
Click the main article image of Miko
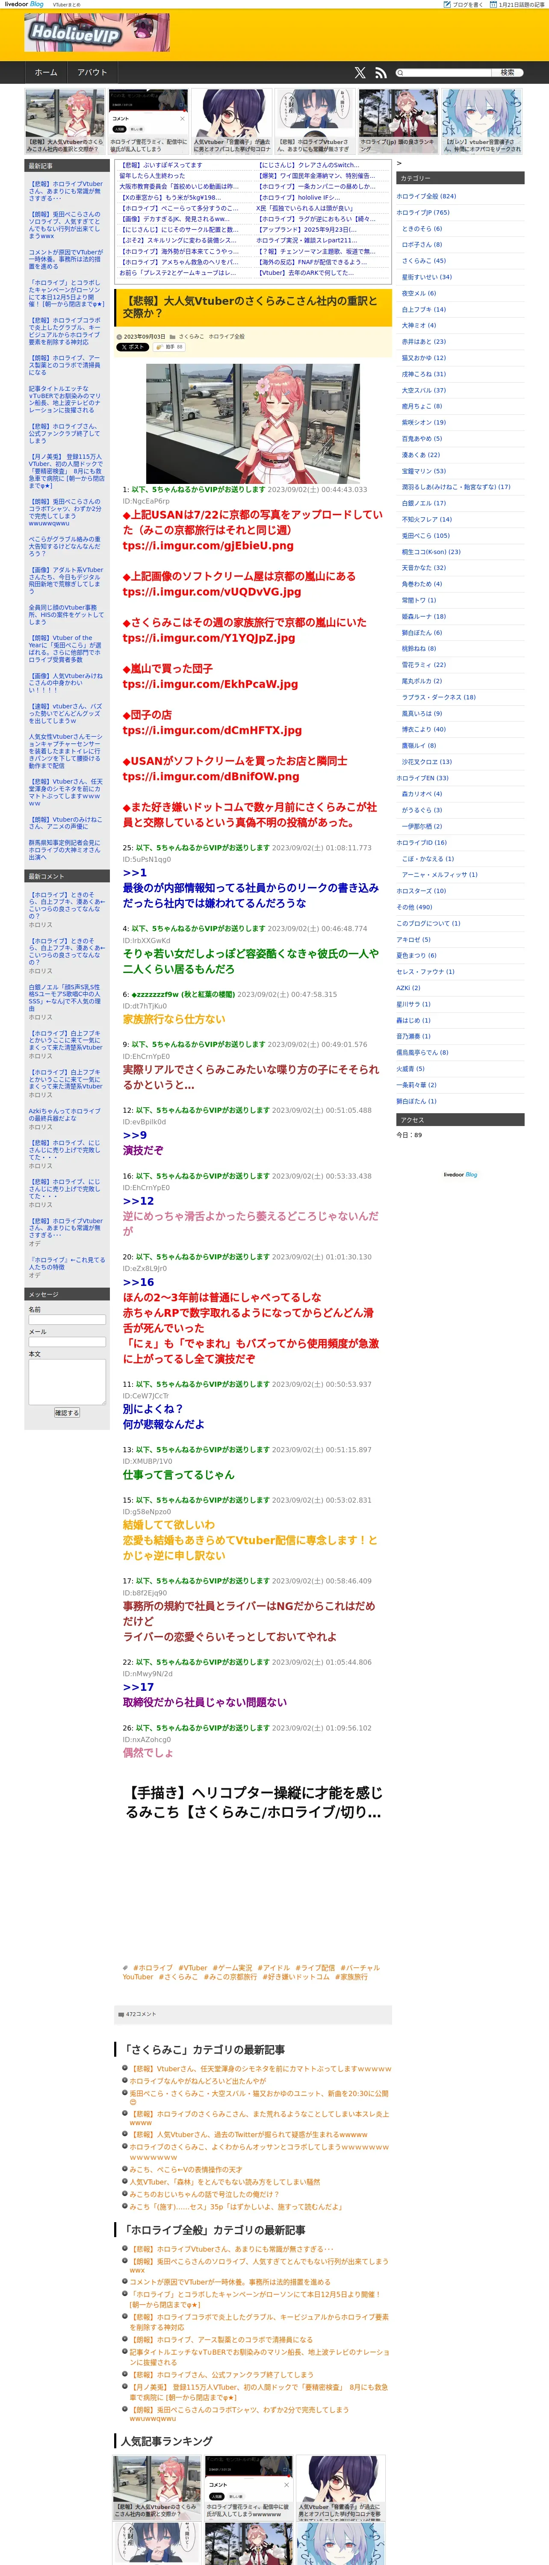click(x=253, y=423)
